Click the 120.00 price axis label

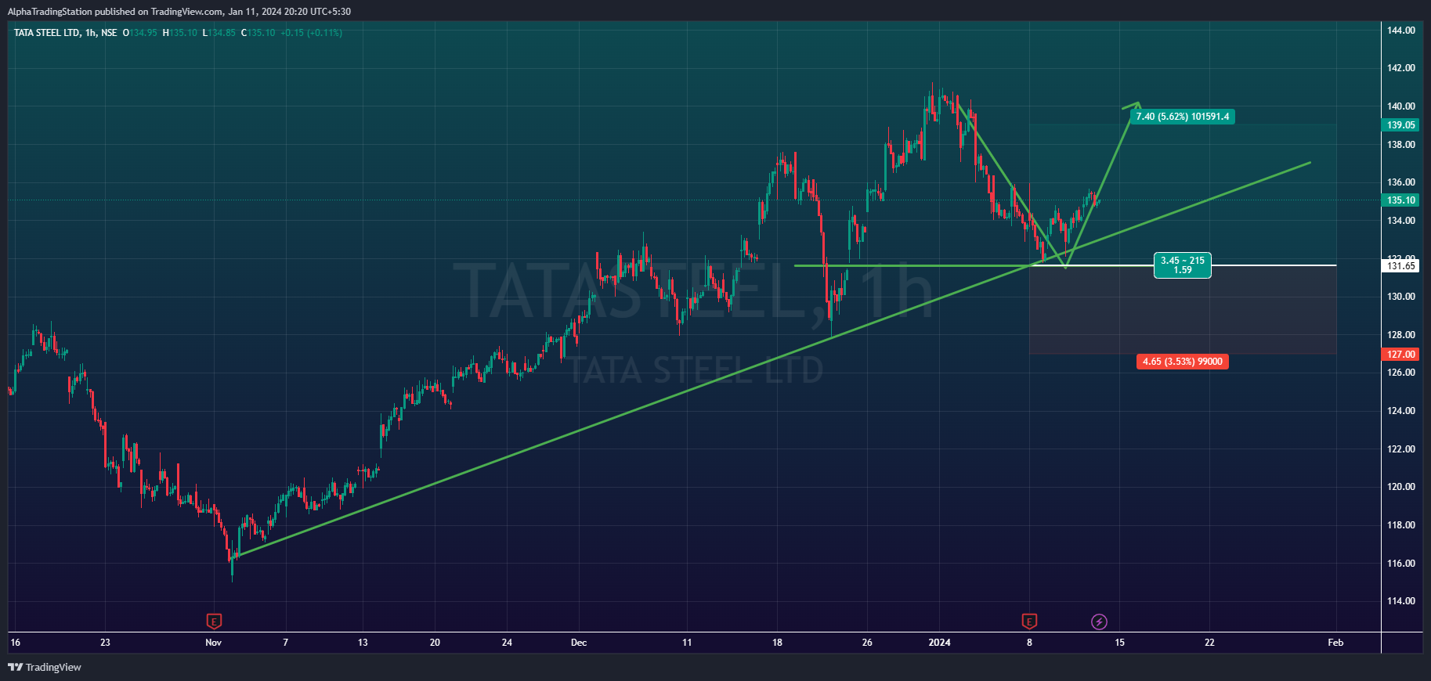[x=1401, y=487]
